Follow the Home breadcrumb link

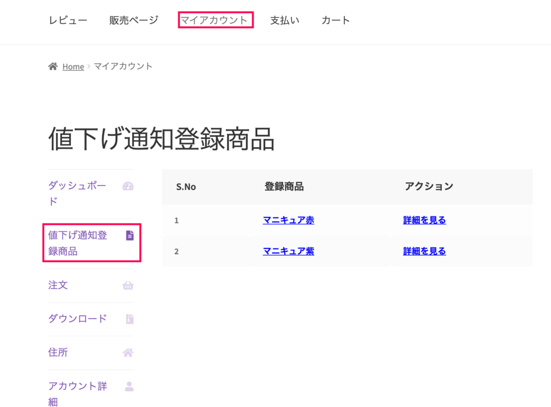73,67
